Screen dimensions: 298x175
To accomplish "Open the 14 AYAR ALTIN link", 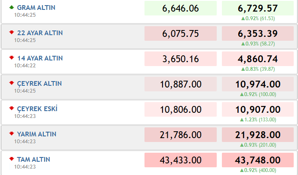I will 40,58.
